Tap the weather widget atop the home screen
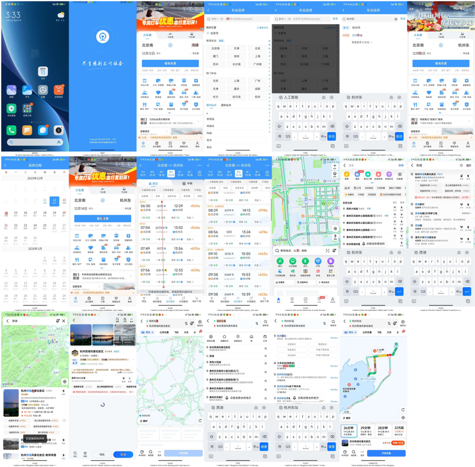Image resolution: width=475 pixels, height=467 pixels. [x=60, y=16]
